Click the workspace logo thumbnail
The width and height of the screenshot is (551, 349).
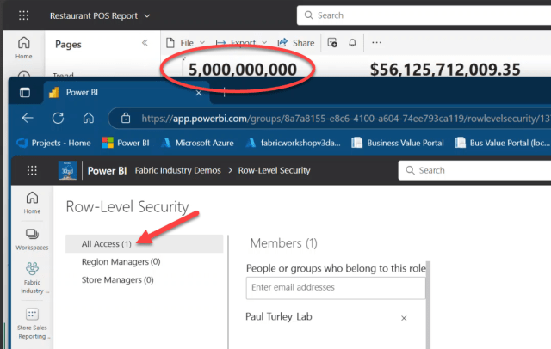[x=67, y=170]
